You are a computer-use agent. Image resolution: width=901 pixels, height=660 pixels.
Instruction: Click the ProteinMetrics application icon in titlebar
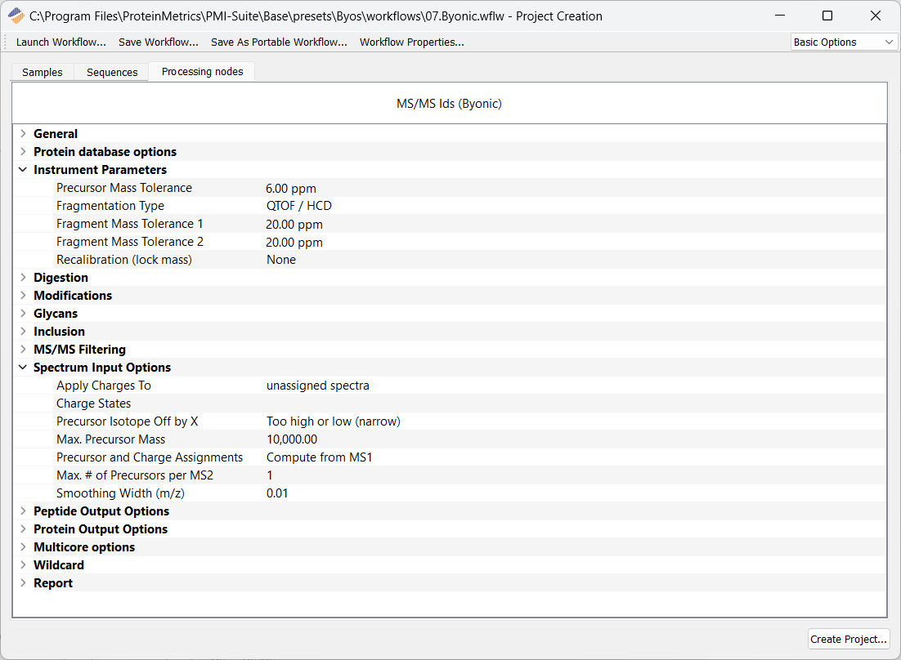coord(16,16)
